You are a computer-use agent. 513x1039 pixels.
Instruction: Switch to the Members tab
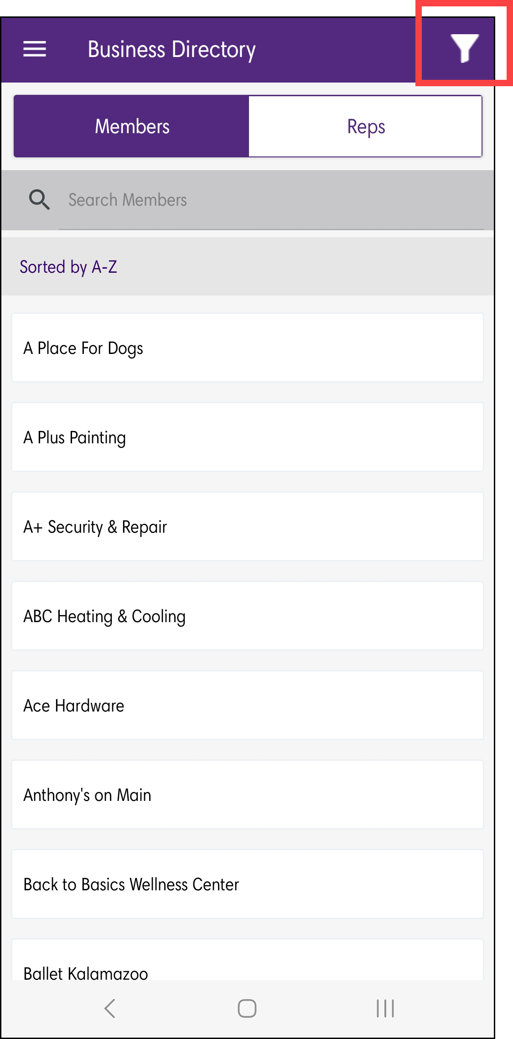(x=132, y=127)
